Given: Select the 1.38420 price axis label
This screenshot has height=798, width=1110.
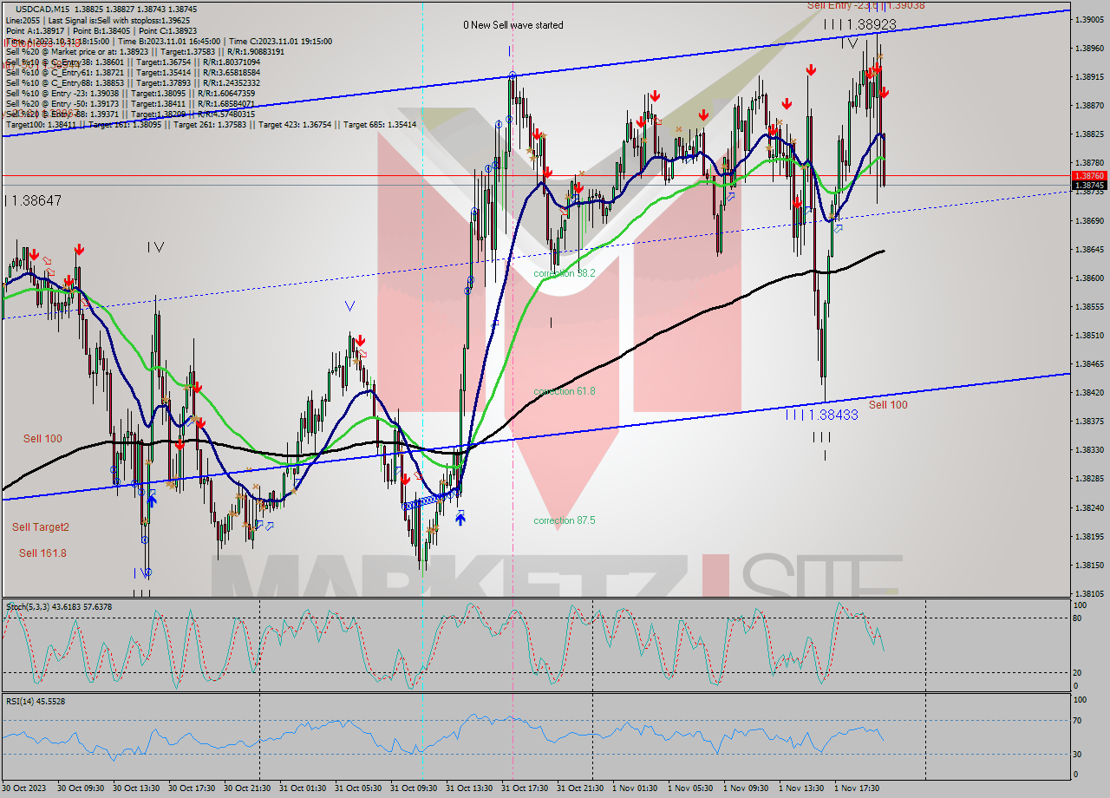Looking at the screenshot, I should tap(1089, 393).
